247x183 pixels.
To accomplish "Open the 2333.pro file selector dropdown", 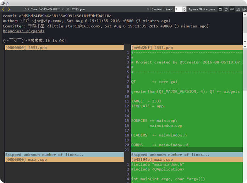I will click(x=148, y=9).
